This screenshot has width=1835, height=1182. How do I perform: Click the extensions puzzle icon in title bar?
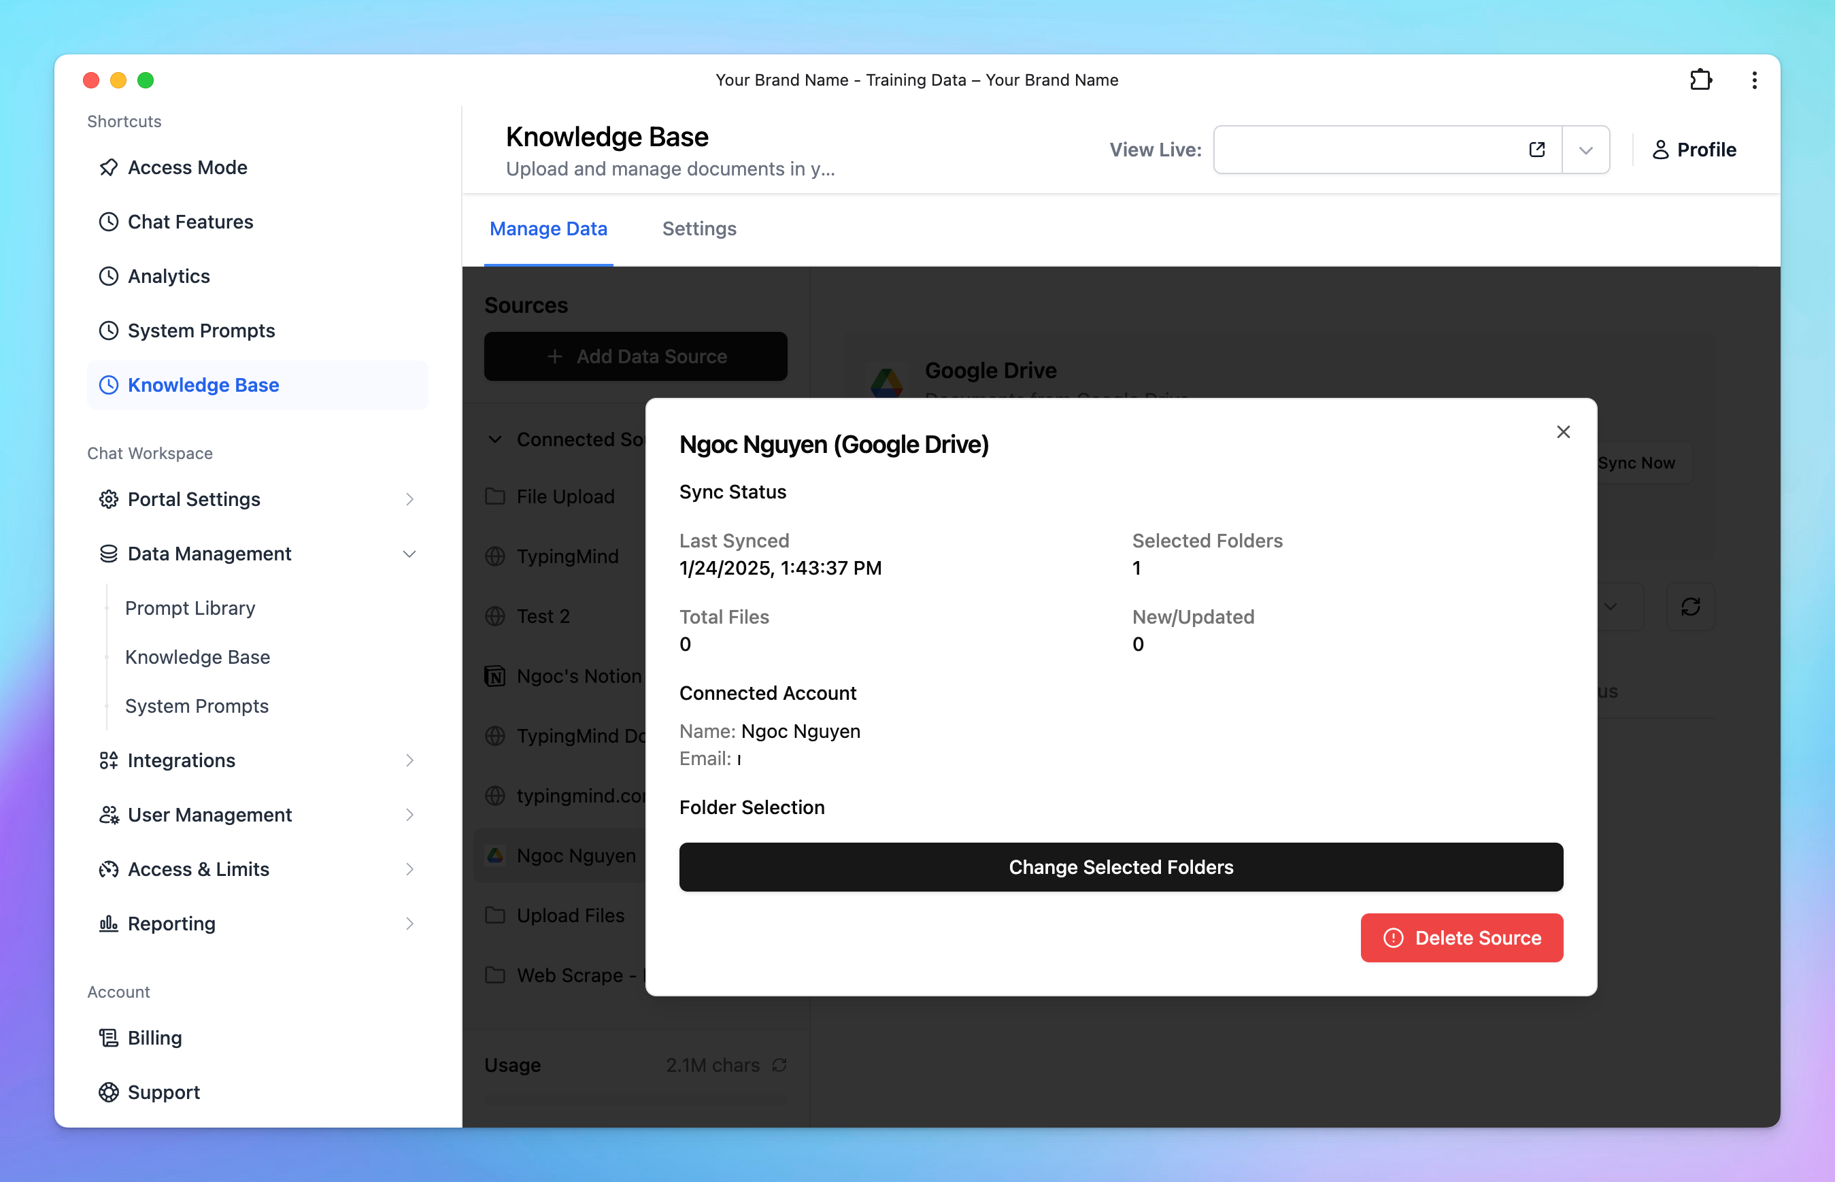point(1701,80)
